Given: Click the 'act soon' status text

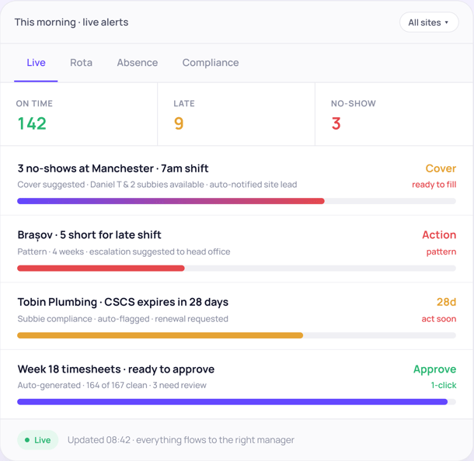Looking at the screenshot, I should (x=438, y=319).
